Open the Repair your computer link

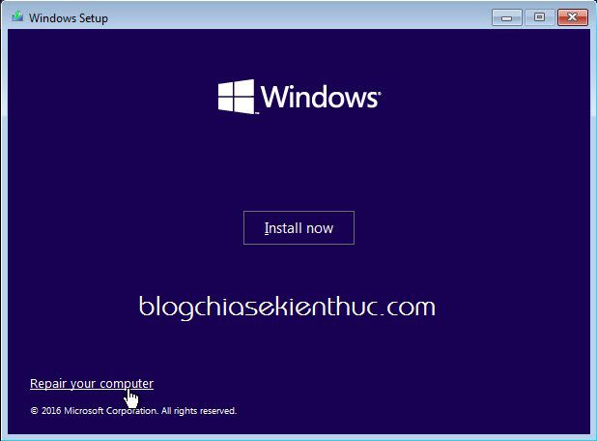92,383
